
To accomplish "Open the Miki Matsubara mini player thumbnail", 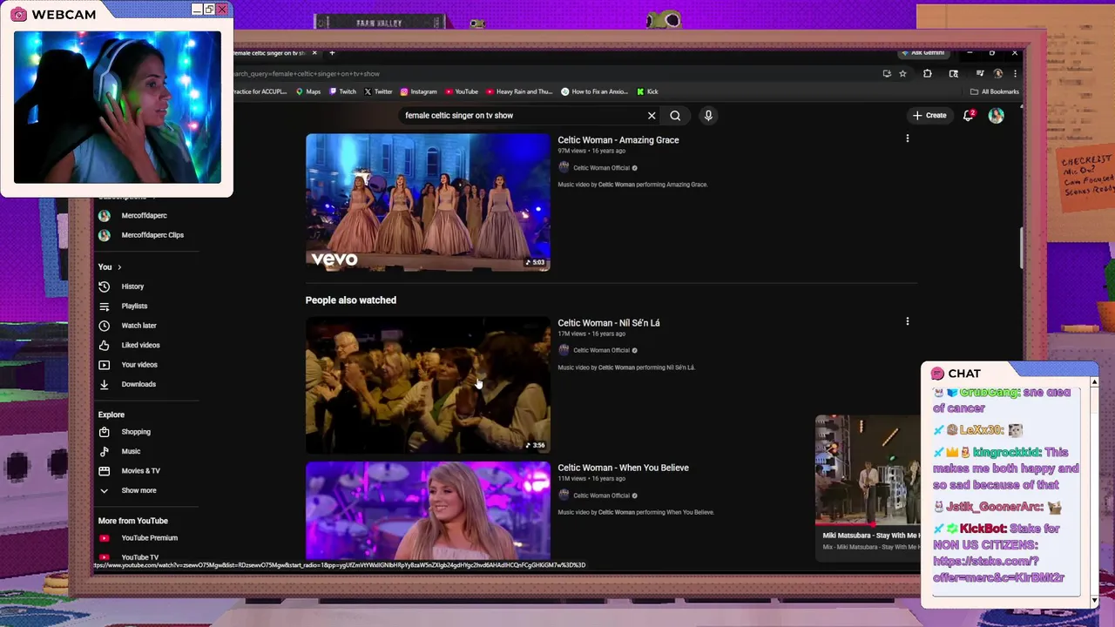I will (x=867, y=470).
